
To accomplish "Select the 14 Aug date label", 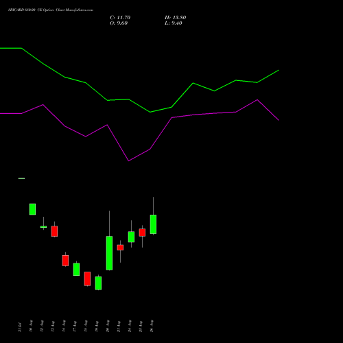I will [x=64, y=326].
